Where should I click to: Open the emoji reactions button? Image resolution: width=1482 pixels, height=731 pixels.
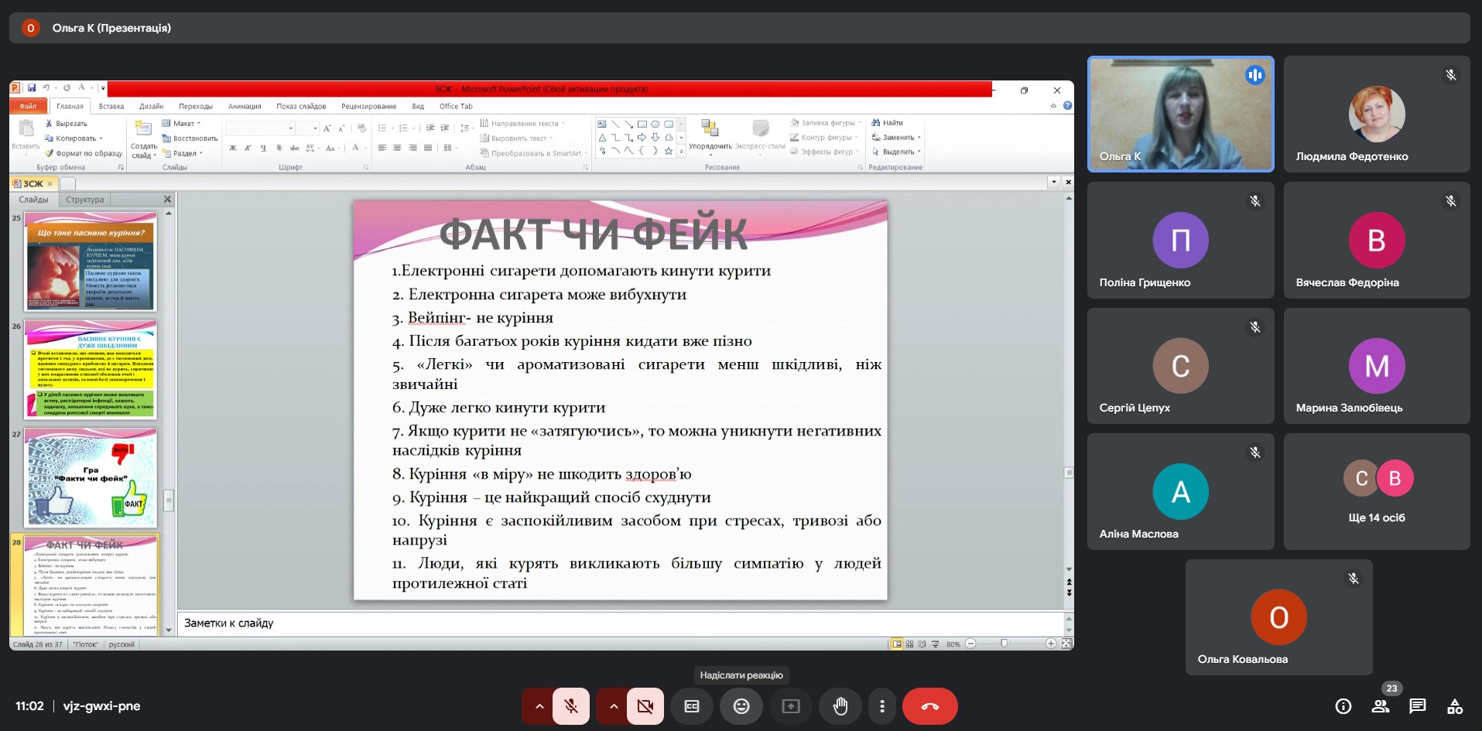(741, 706)
